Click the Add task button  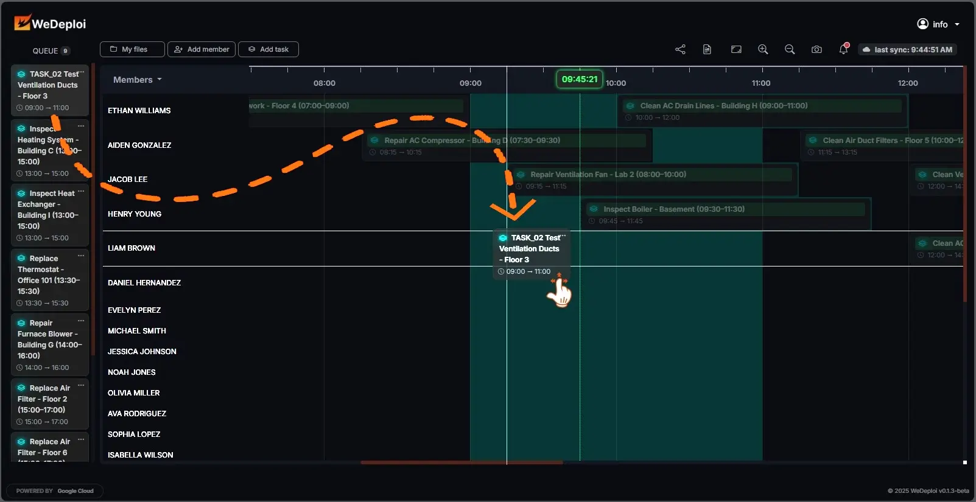pos(268,49)
